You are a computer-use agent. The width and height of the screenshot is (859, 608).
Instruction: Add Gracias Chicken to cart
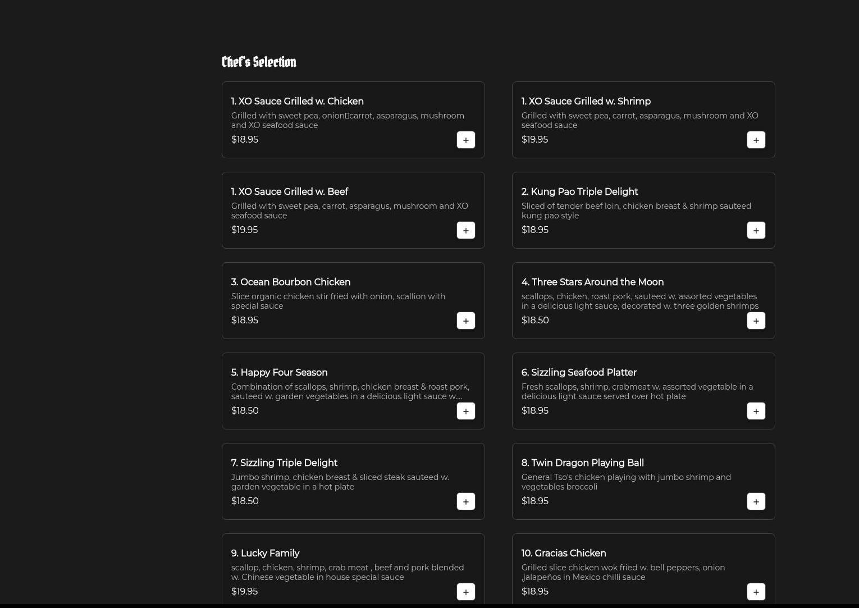pyautogui.click(x=756, y=592)
